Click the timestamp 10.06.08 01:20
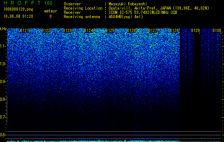The image size is (224, 142). [x=18, y=16]
